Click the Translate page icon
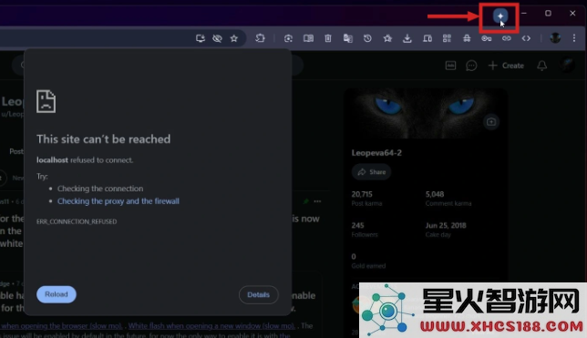587x338 pixels. tap(348, 38)
